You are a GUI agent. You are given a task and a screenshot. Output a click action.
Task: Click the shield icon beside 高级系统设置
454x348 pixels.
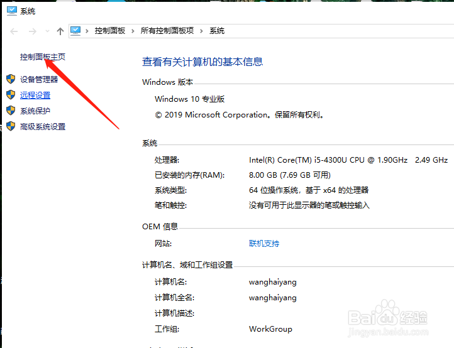point(11,126)
